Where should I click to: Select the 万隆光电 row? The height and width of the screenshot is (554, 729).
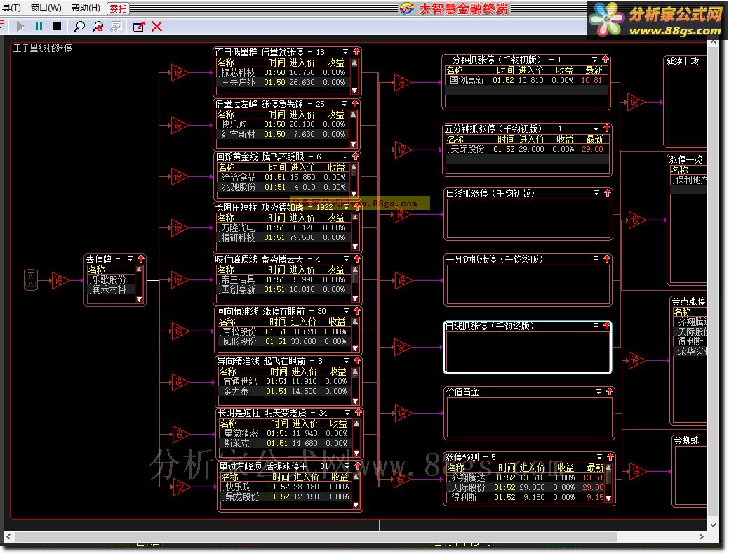tap(283, 228)
